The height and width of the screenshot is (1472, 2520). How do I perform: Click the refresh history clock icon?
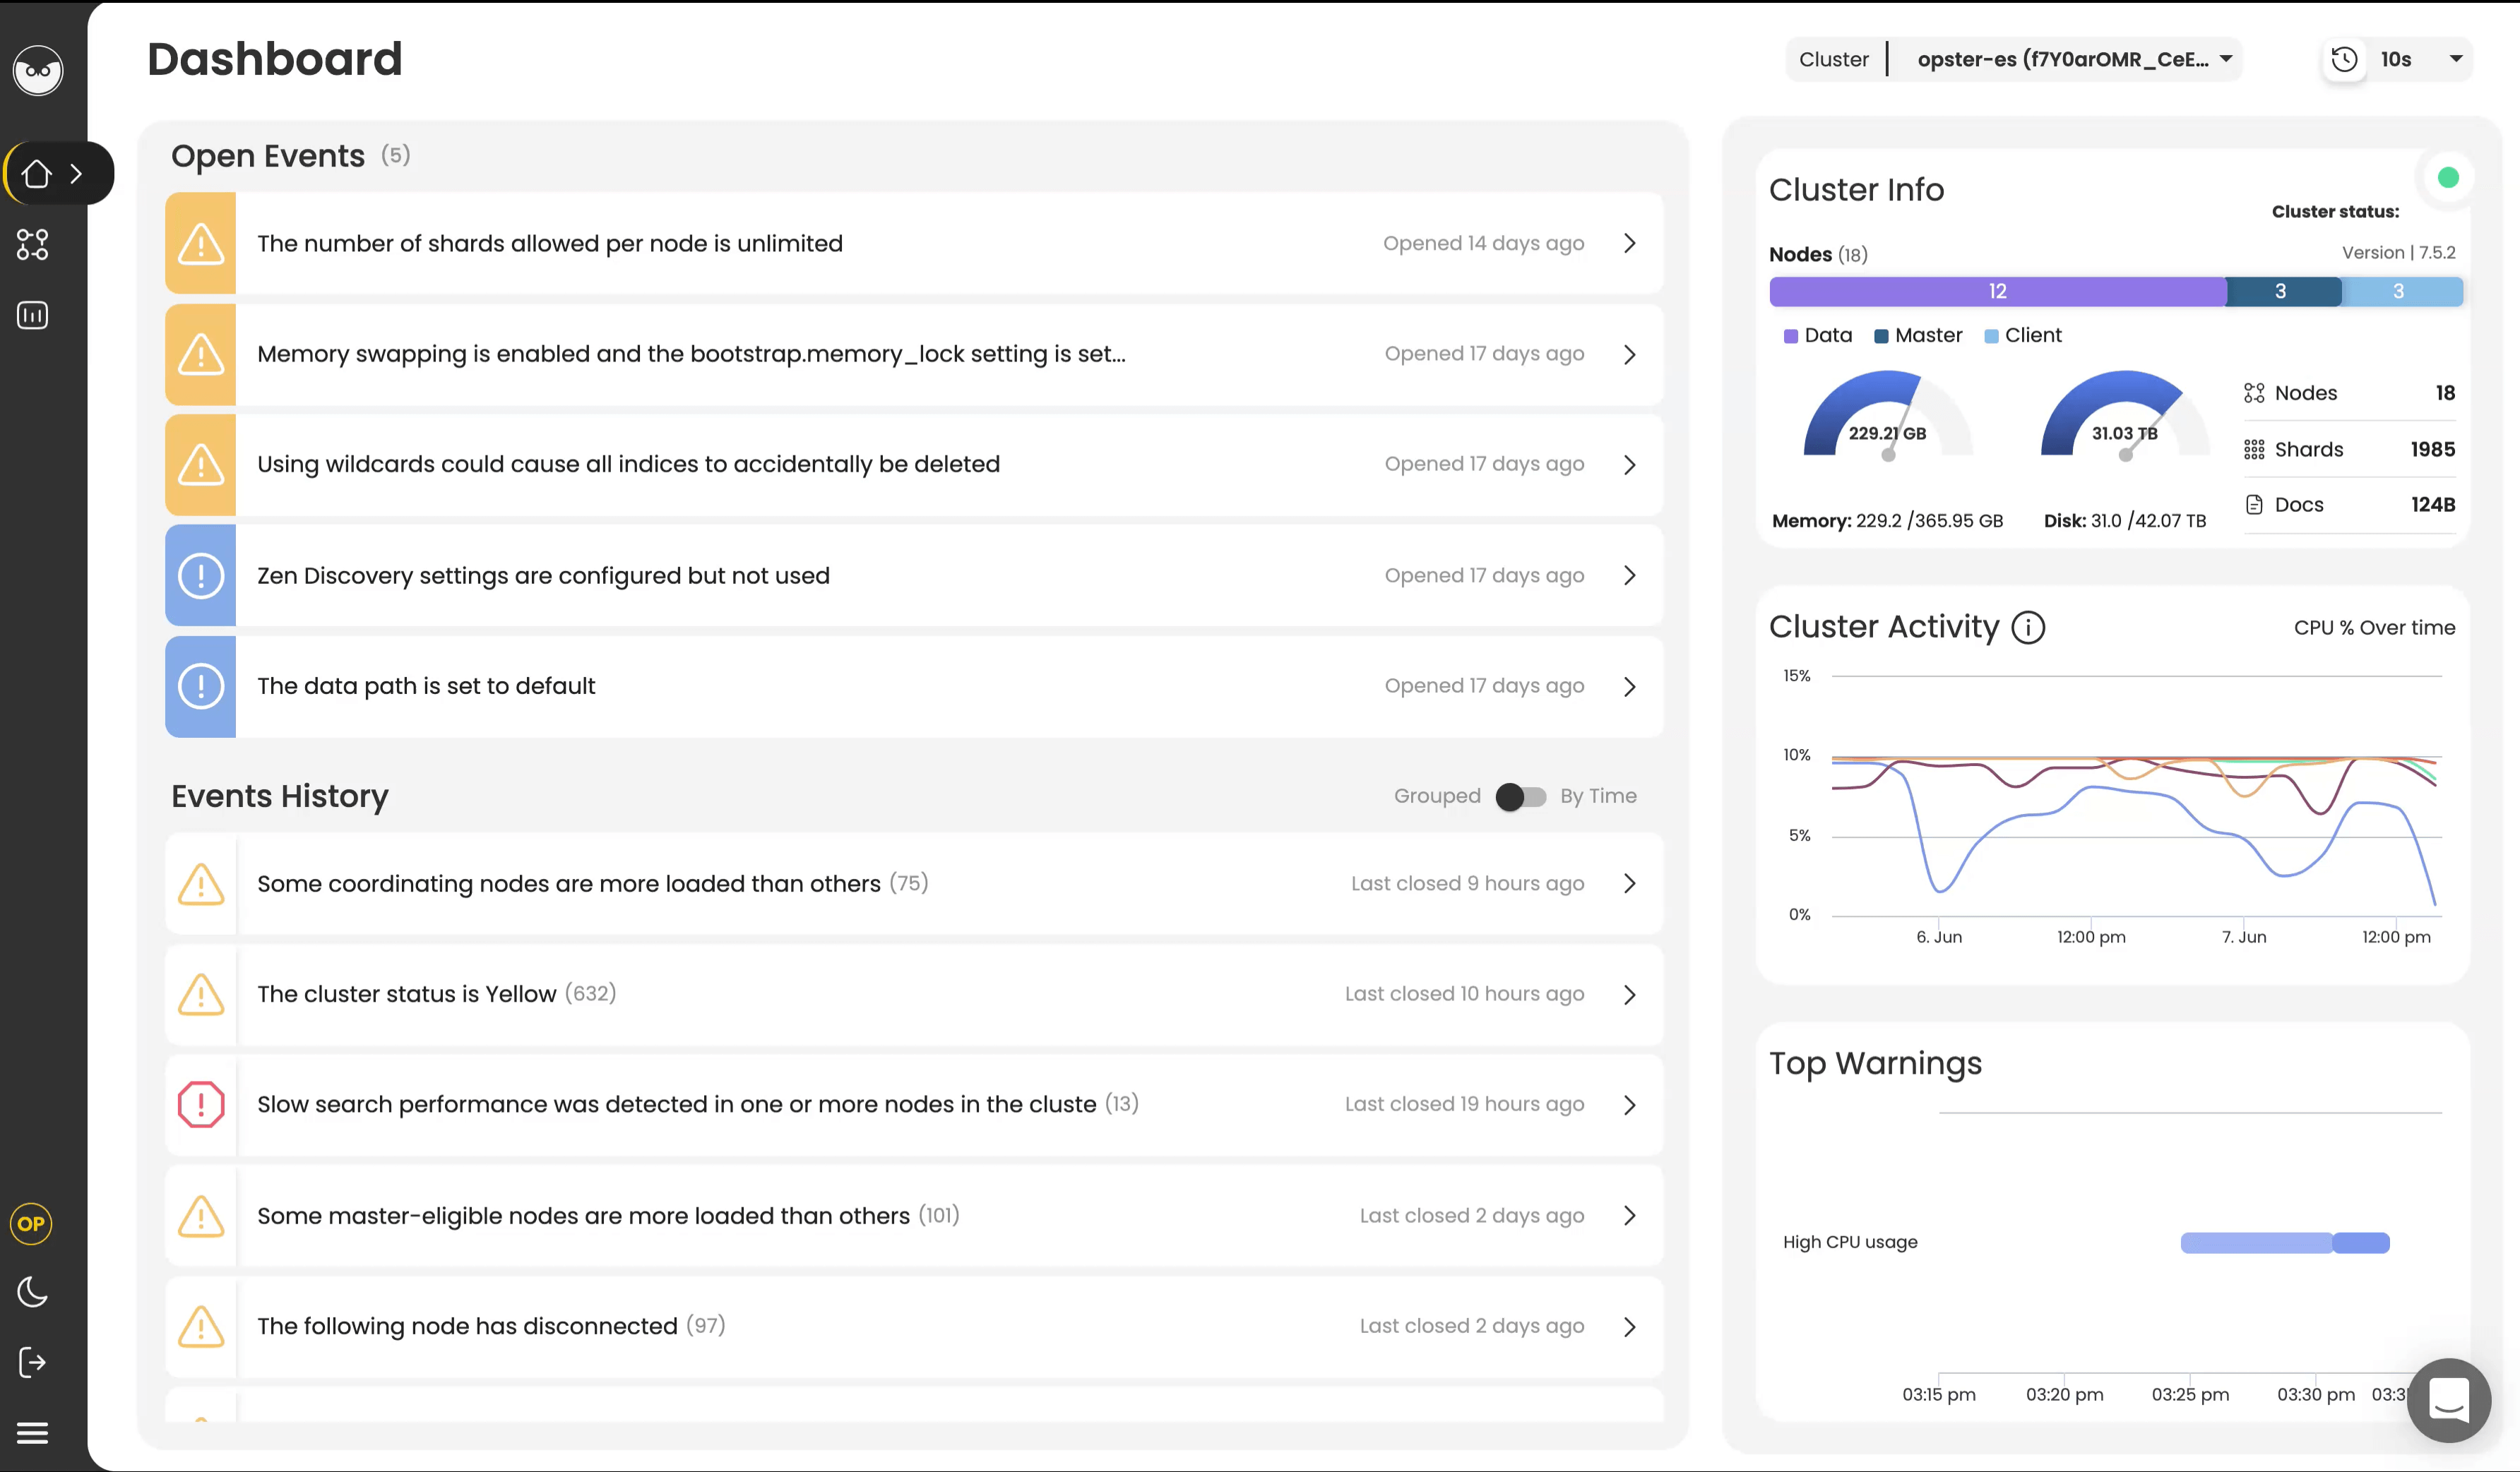click(x=2345, y=59)
